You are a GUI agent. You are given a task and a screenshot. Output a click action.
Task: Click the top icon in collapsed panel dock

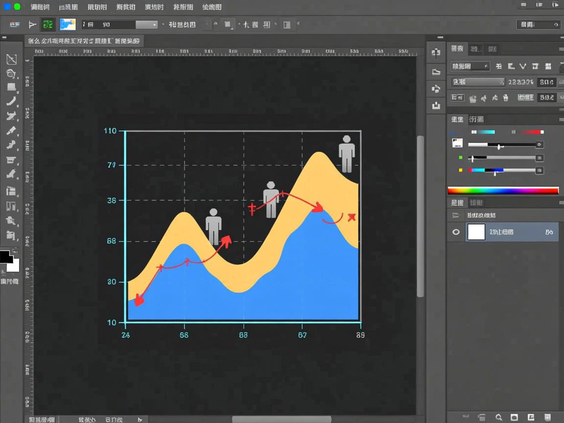click(436, 53)
